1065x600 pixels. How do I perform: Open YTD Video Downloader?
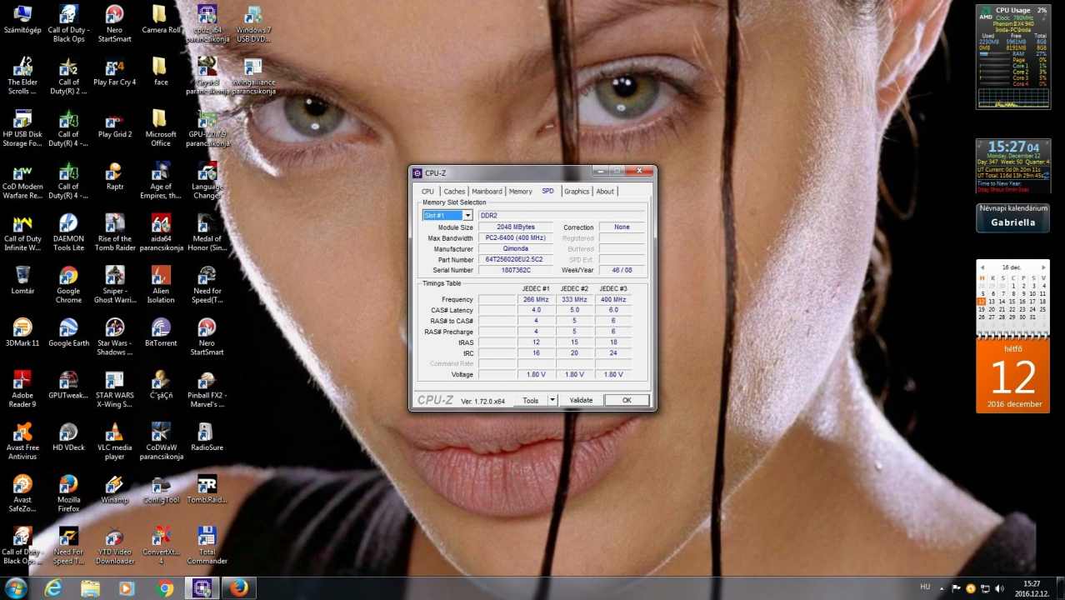point(115,546)
